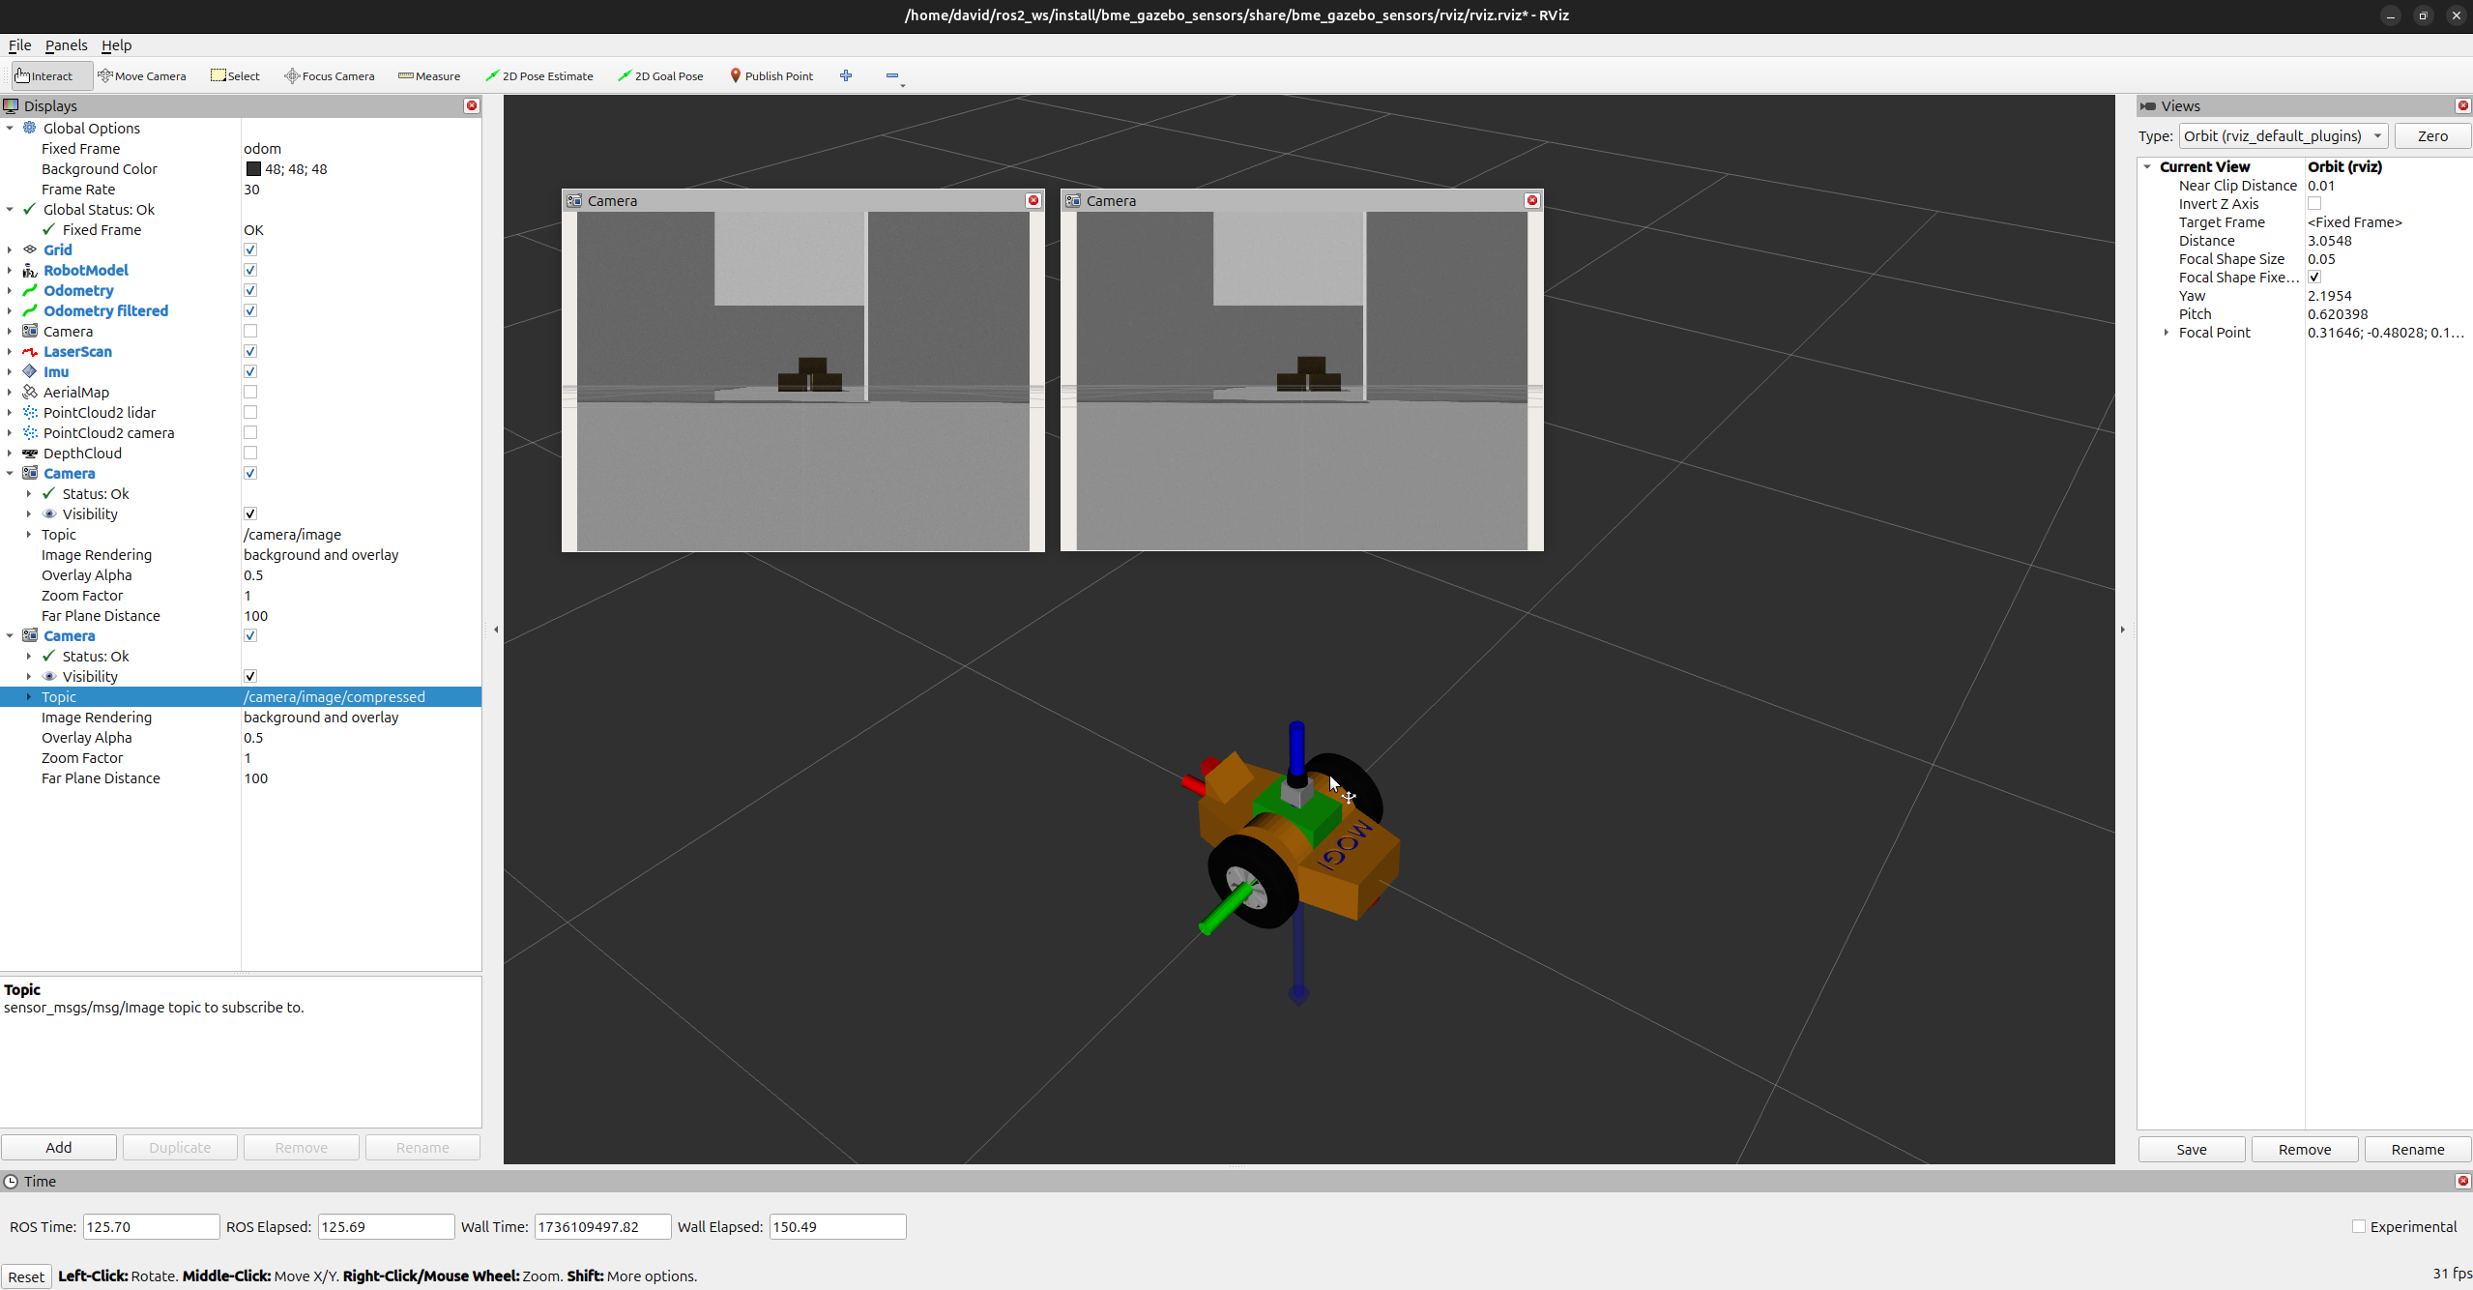Click the ROS Time input field
The image size is (2473, 1290).
pyautogui.click(x=151, y=1226)
